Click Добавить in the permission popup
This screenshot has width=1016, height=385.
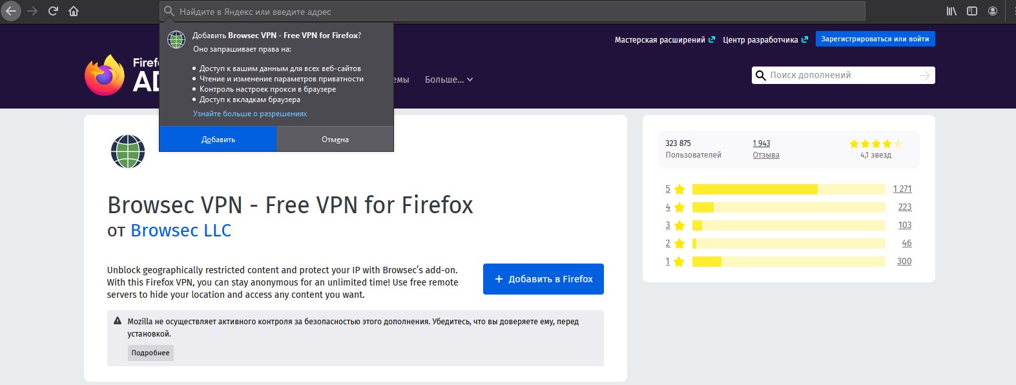[218, 139]
